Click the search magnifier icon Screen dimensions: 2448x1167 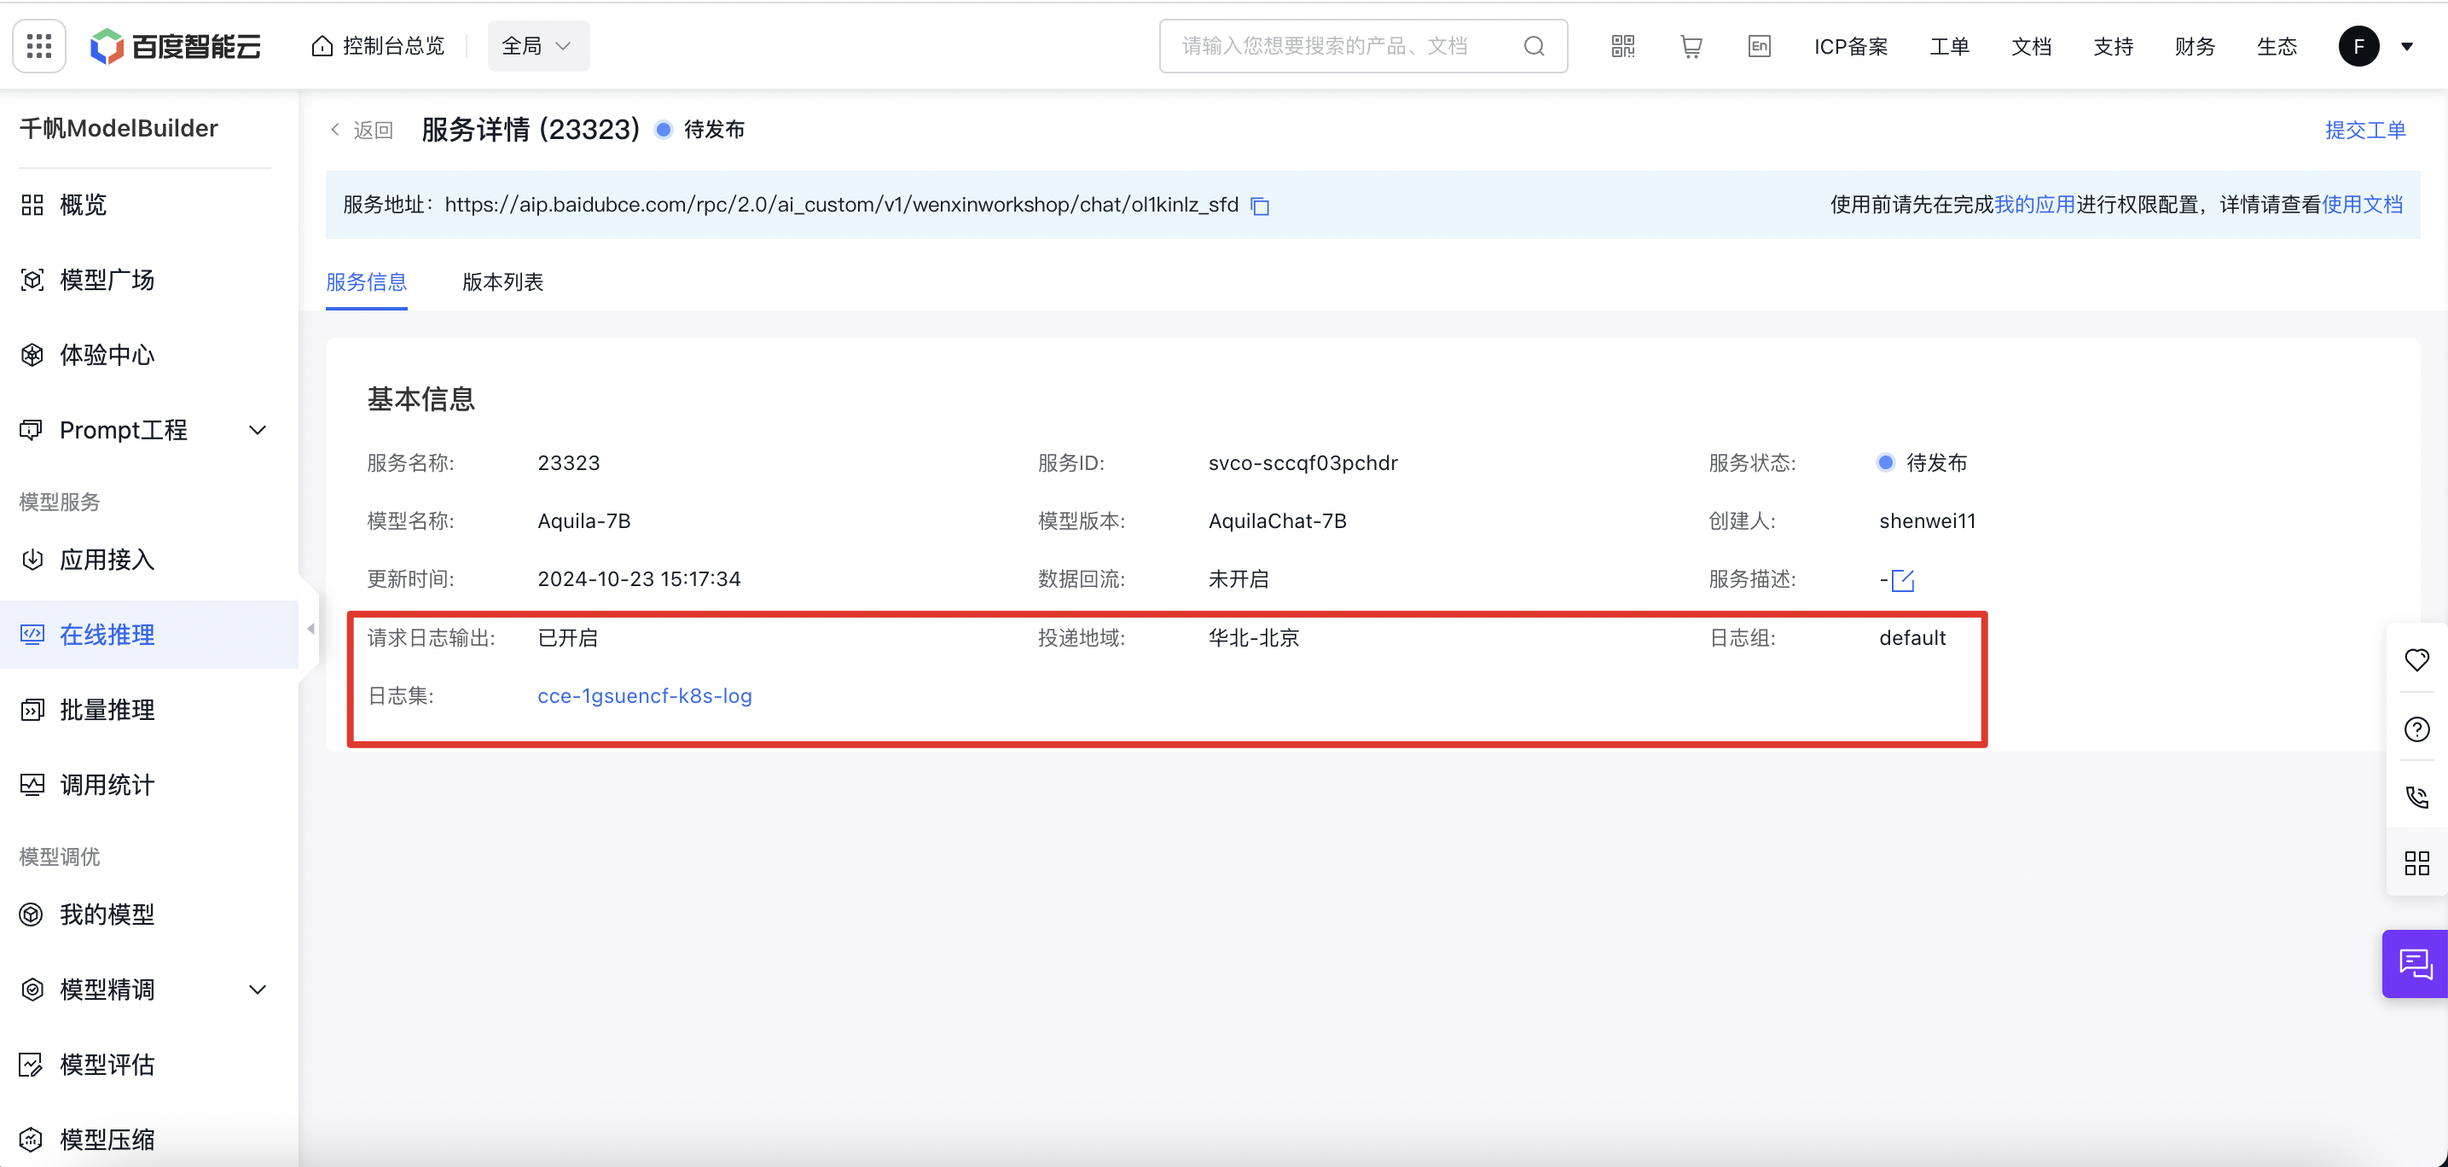point(1534,45)
